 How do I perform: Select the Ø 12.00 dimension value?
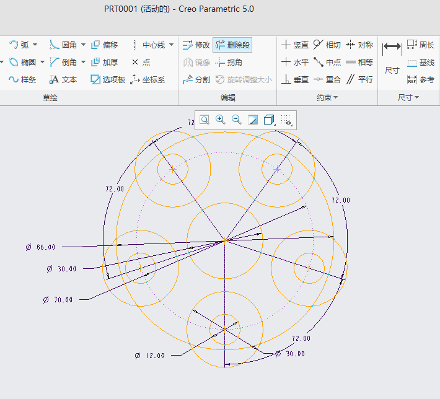coord(149,356)
